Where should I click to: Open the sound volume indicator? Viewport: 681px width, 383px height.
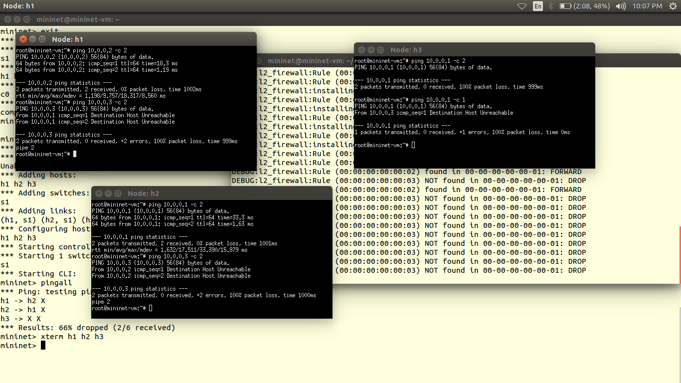621,6
